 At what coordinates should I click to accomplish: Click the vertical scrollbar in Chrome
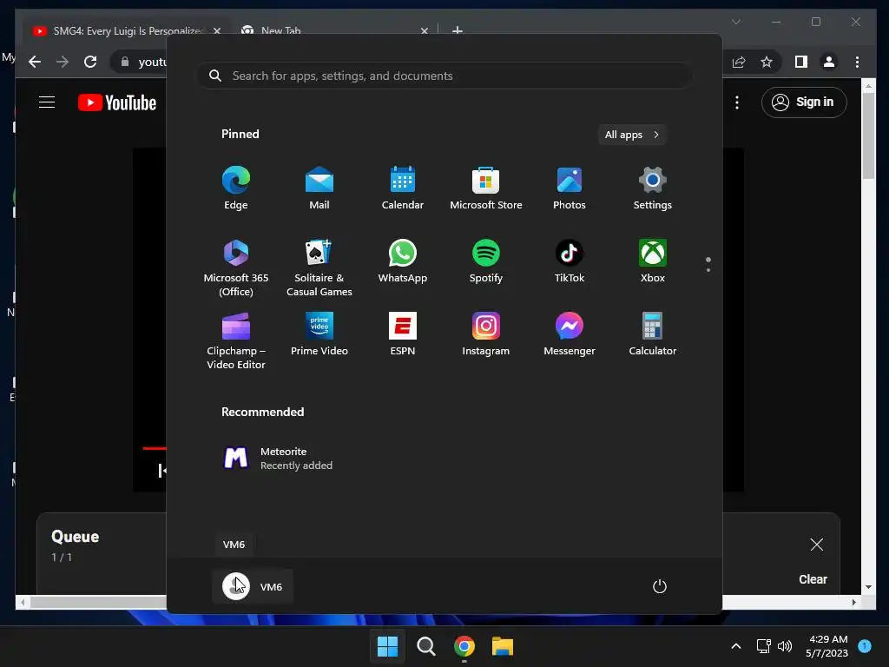click(868, 136)
